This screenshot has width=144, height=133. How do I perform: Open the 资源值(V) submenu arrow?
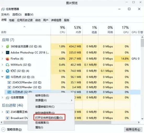click(71, 100)
